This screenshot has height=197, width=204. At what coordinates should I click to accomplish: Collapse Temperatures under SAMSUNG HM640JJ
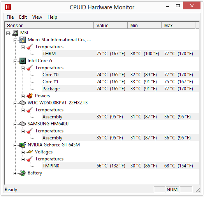23,132
